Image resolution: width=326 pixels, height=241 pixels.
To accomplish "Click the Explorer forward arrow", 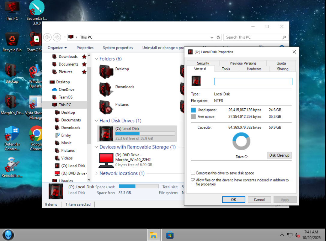I will [x=57, y=37].
